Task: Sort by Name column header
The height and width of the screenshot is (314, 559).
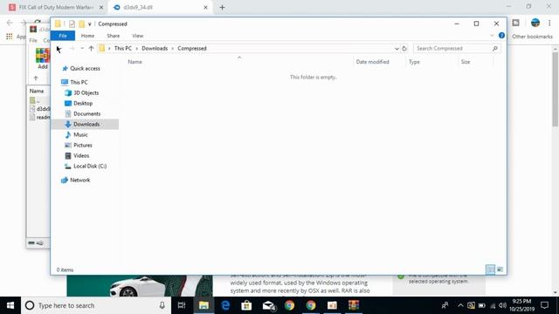Action: 135,62
